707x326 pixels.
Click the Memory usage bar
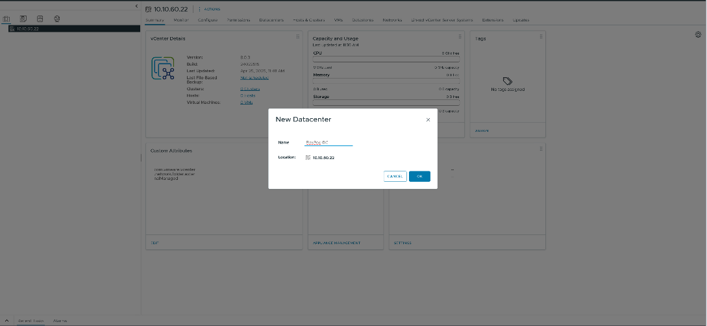pos(386,81)
